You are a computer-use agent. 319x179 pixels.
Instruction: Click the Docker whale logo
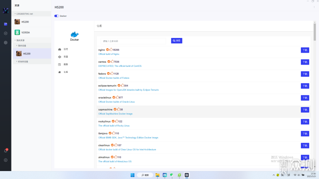point(74,34)
